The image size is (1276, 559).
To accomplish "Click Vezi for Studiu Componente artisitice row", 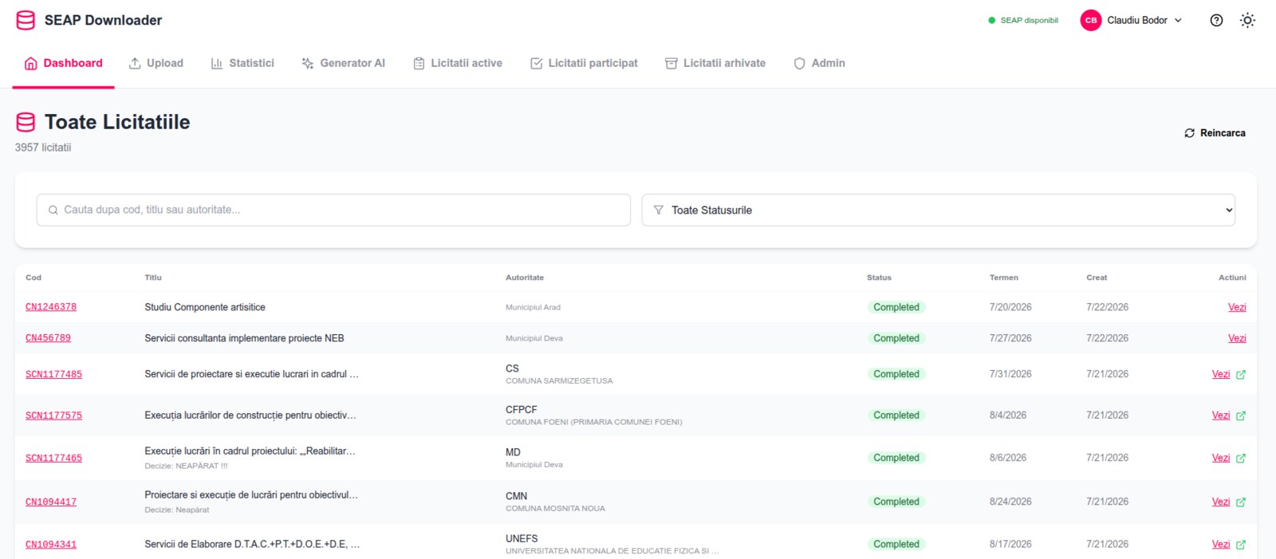I will (1237, 307).
